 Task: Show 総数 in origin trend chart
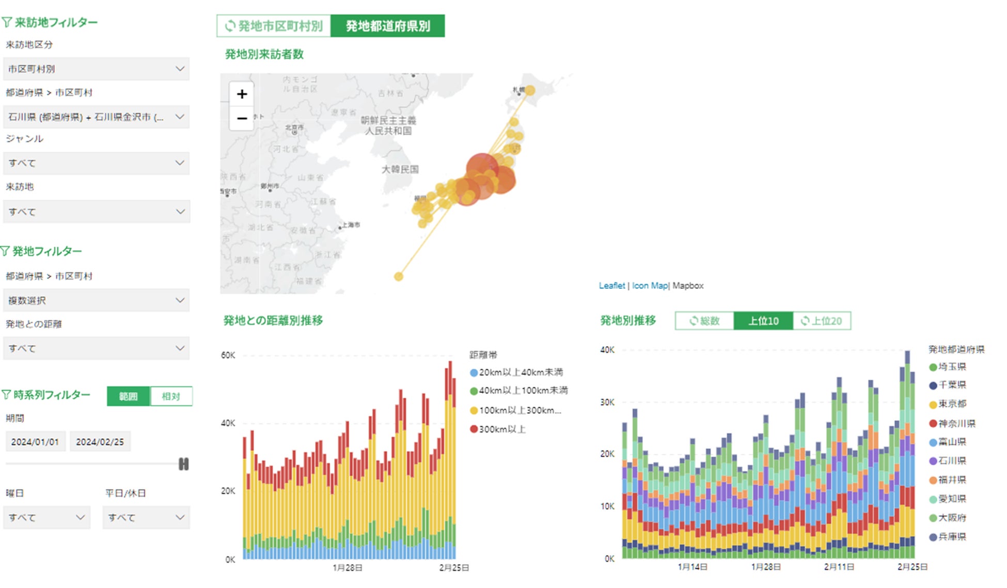[x=704, y=321]
